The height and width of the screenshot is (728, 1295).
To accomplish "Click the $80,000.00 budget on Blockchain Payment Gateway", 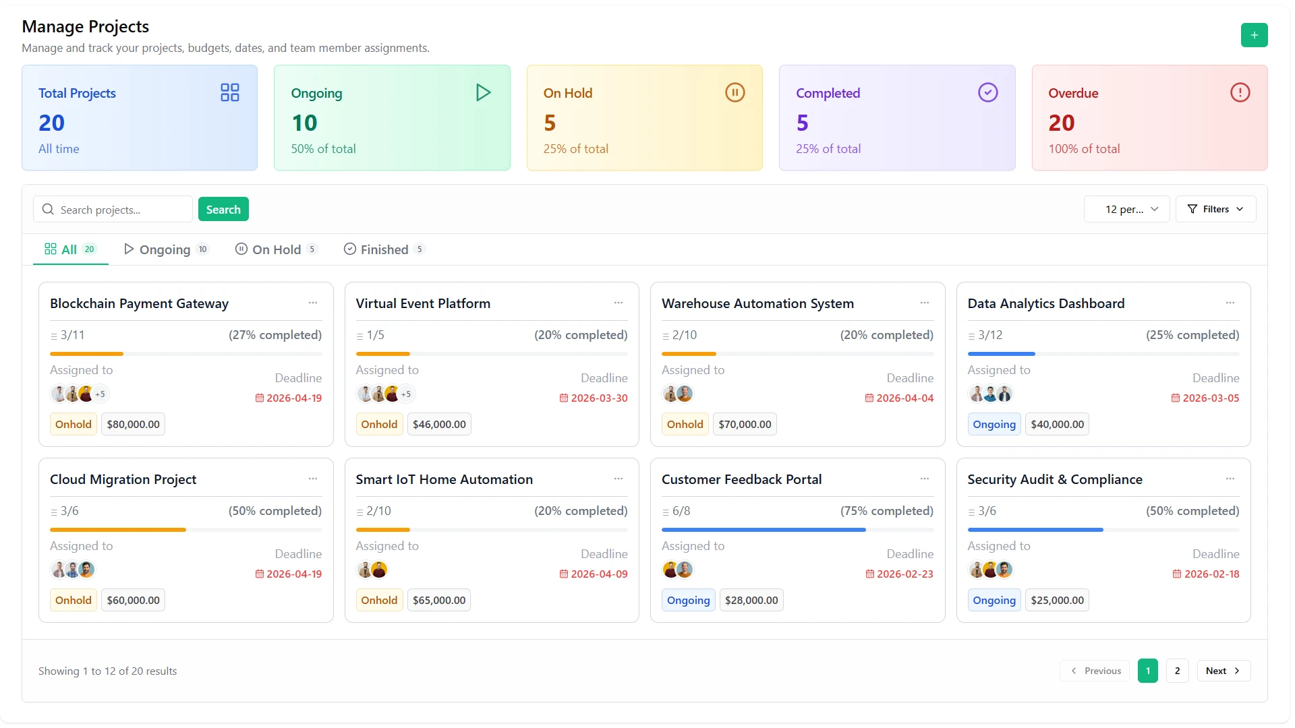I will tap(133, 424).
